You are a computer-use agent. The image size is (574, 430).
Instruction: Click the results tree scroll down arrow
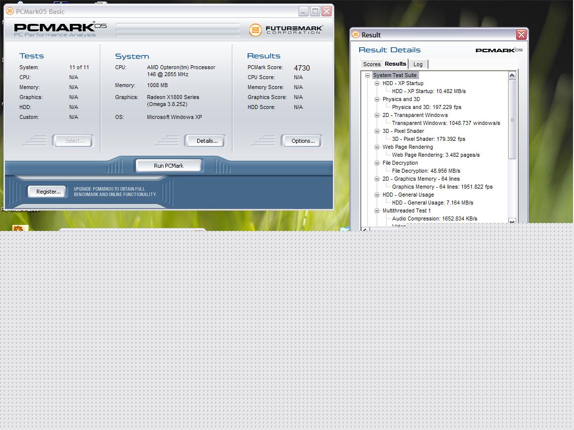[512, 221]
